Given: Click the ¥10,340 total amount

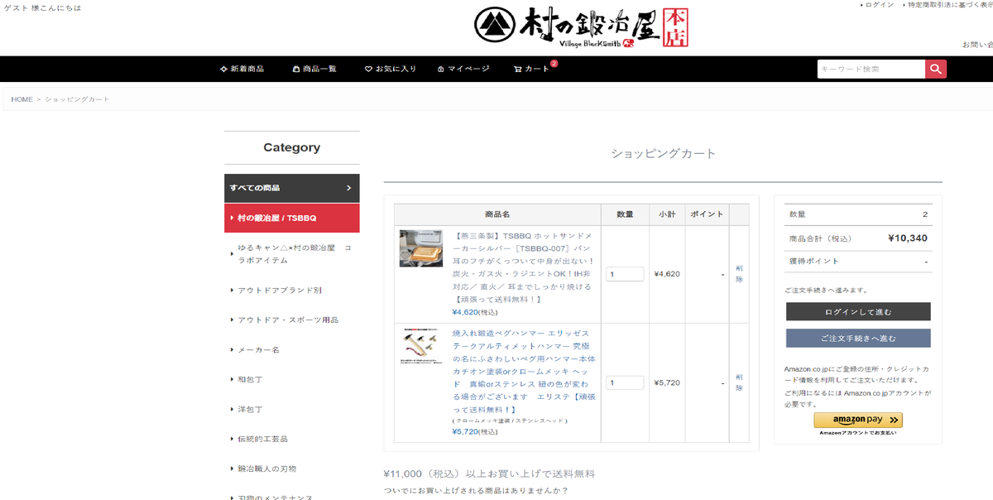Looking at the screenshot, I should coord(907,238).
